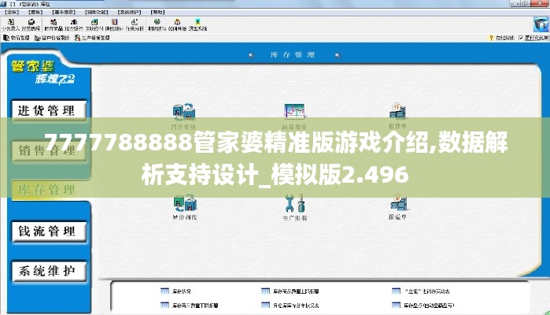Open the 商品库存分布状况表 report link
The width and height of the screenshot is (550, 315).
[x=290, y=306]
